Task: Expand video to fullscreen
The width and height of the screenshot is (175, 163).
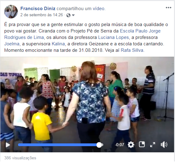Action: coord(153,145)
